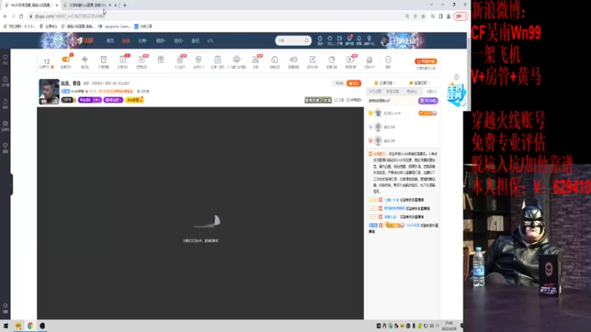
Task: Open the Windows Start menu
Action: tap(6, 325)
